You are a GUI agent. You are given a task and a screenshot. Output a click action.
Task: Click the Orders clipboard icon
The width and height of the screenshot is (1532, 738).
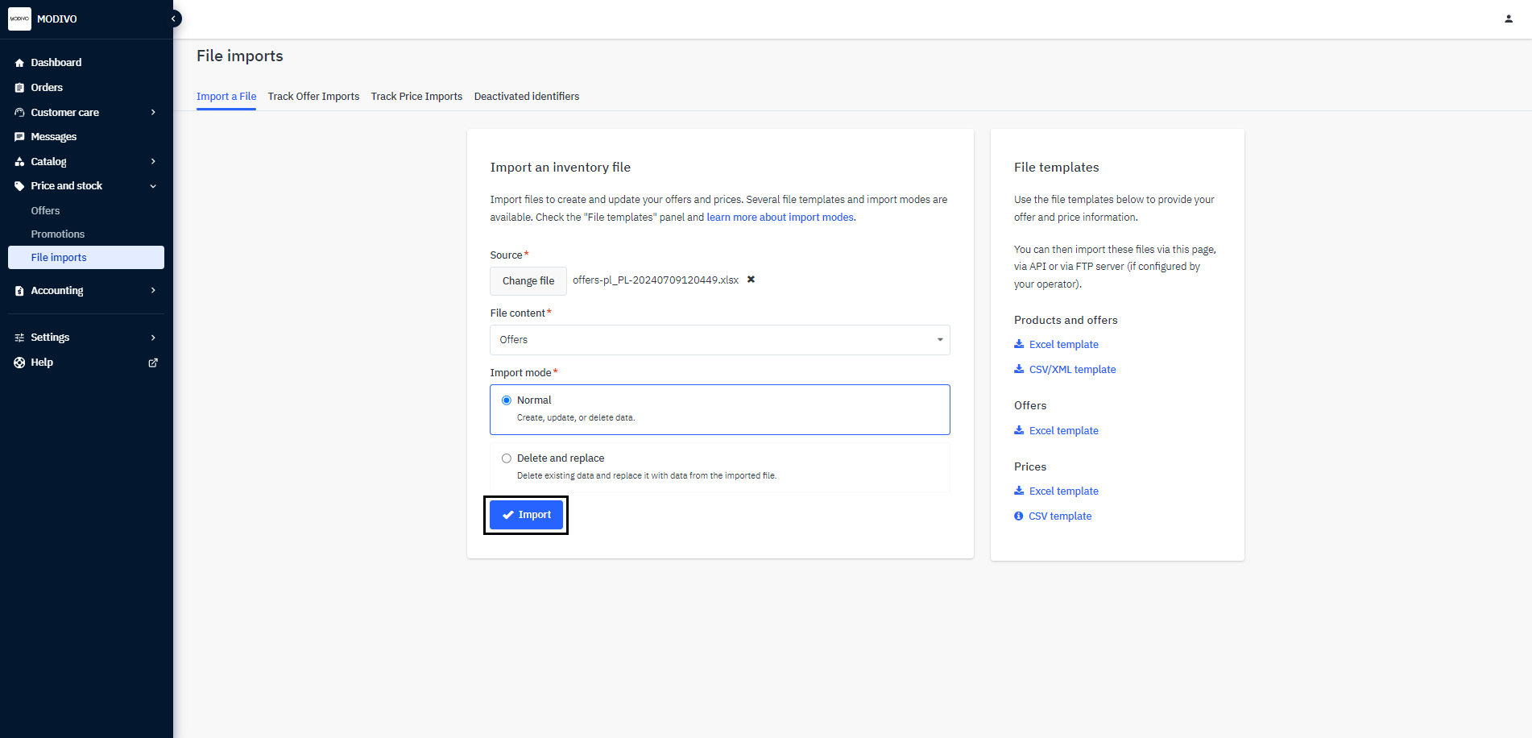tap(19, 88)
